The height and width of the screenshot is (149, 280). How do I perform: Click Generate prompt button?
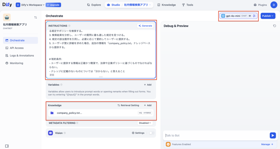[x=145, y=26]
